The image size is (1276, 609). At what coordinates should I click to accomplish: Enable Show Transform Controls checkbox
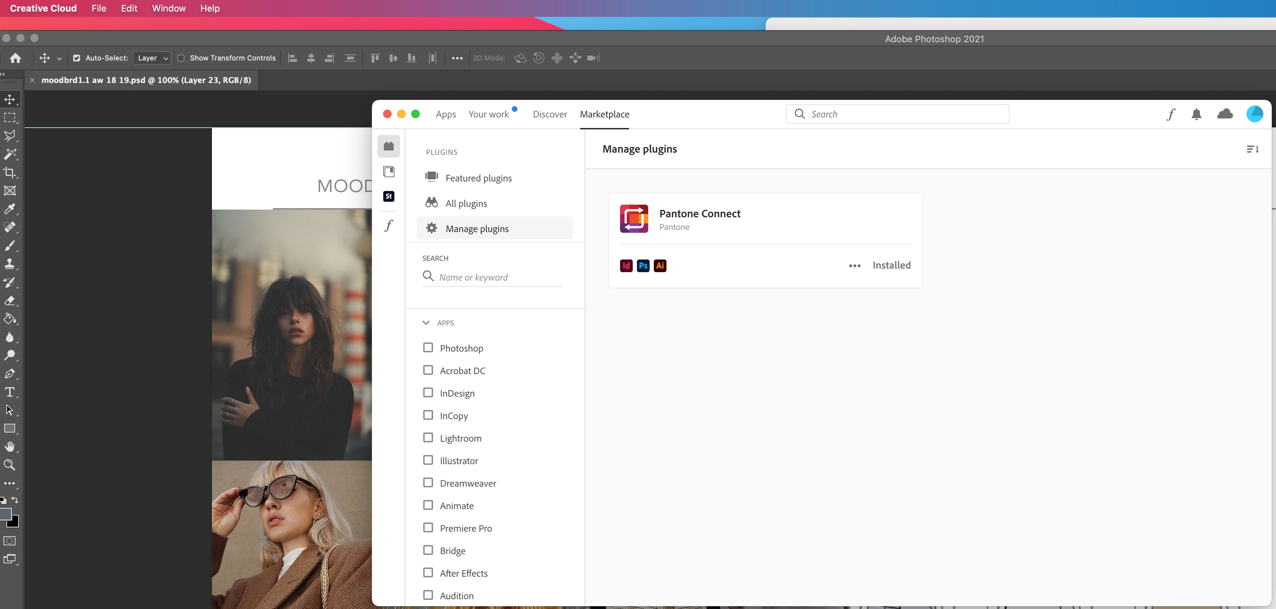[181, 58]
